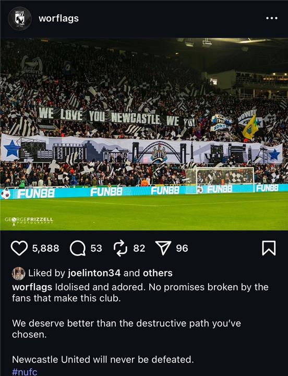Image resolution: width=288 pixels, height=376 pixels.
Task: Tap the heart like icon
Action: tap(19, 248)
